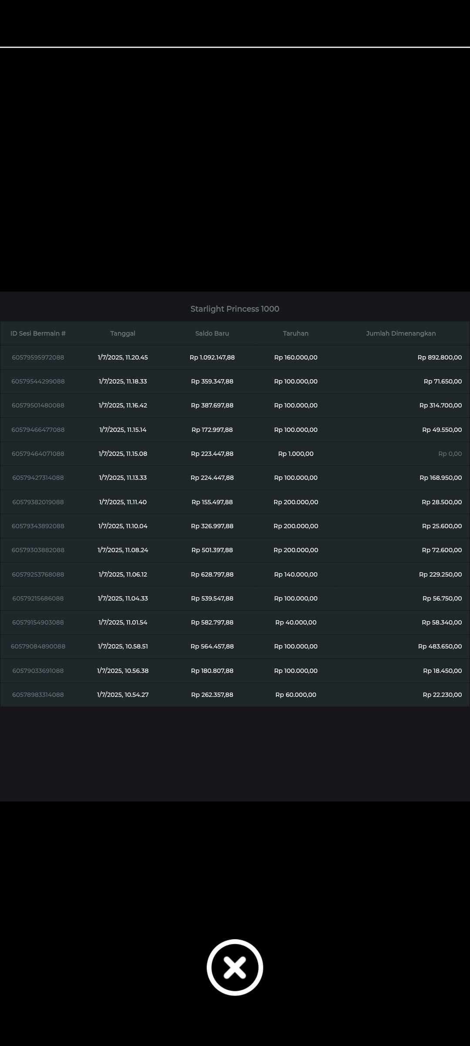The height and width of the screenshot is (1046, 470).
Task: Click bet amount Rp 1.000,00
Action: [296, 454]
